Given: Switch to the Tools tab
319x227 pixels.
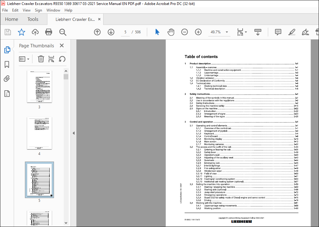Looking at the screenshot, I should click(x=33, y=19).
